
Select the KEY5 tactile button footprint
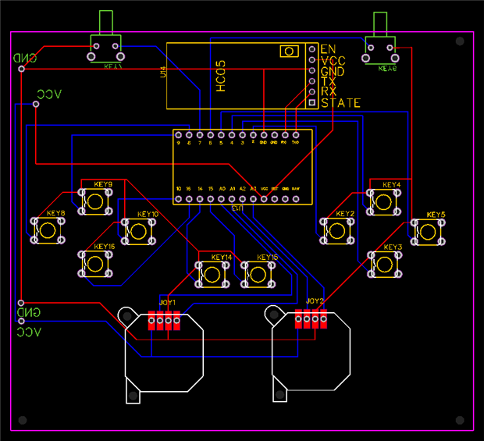coord(428,232)
